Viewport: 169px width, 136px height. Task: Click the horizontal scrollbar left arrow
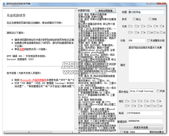coord(4,132)
